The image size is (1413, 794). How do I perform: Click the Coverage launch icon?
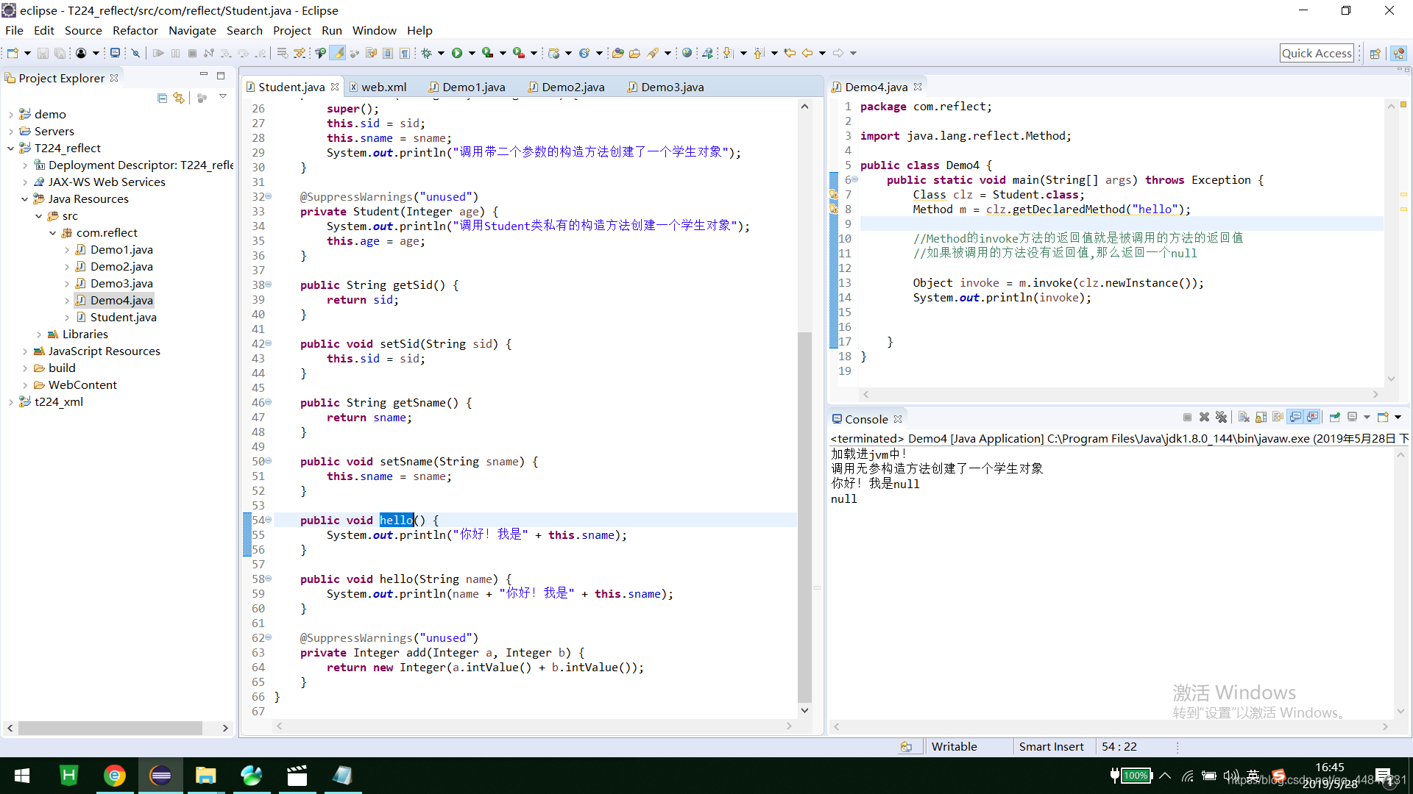(x=487, y=53)
